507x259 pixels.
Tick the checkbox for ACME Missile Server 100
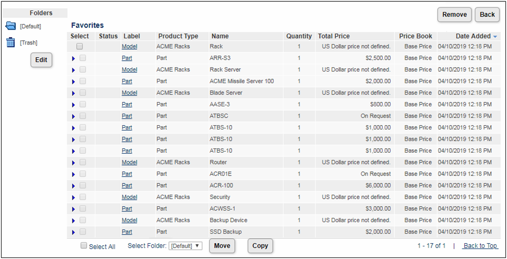coord(82,81)
